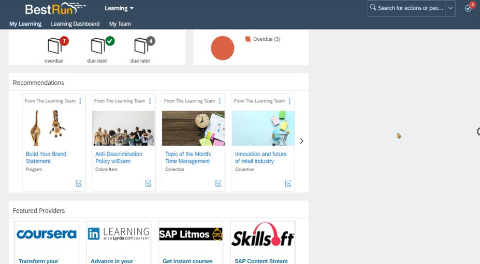Click the Skillsoft provider logo
Viewport: 480px width, 264px height.
click(263, 235)
